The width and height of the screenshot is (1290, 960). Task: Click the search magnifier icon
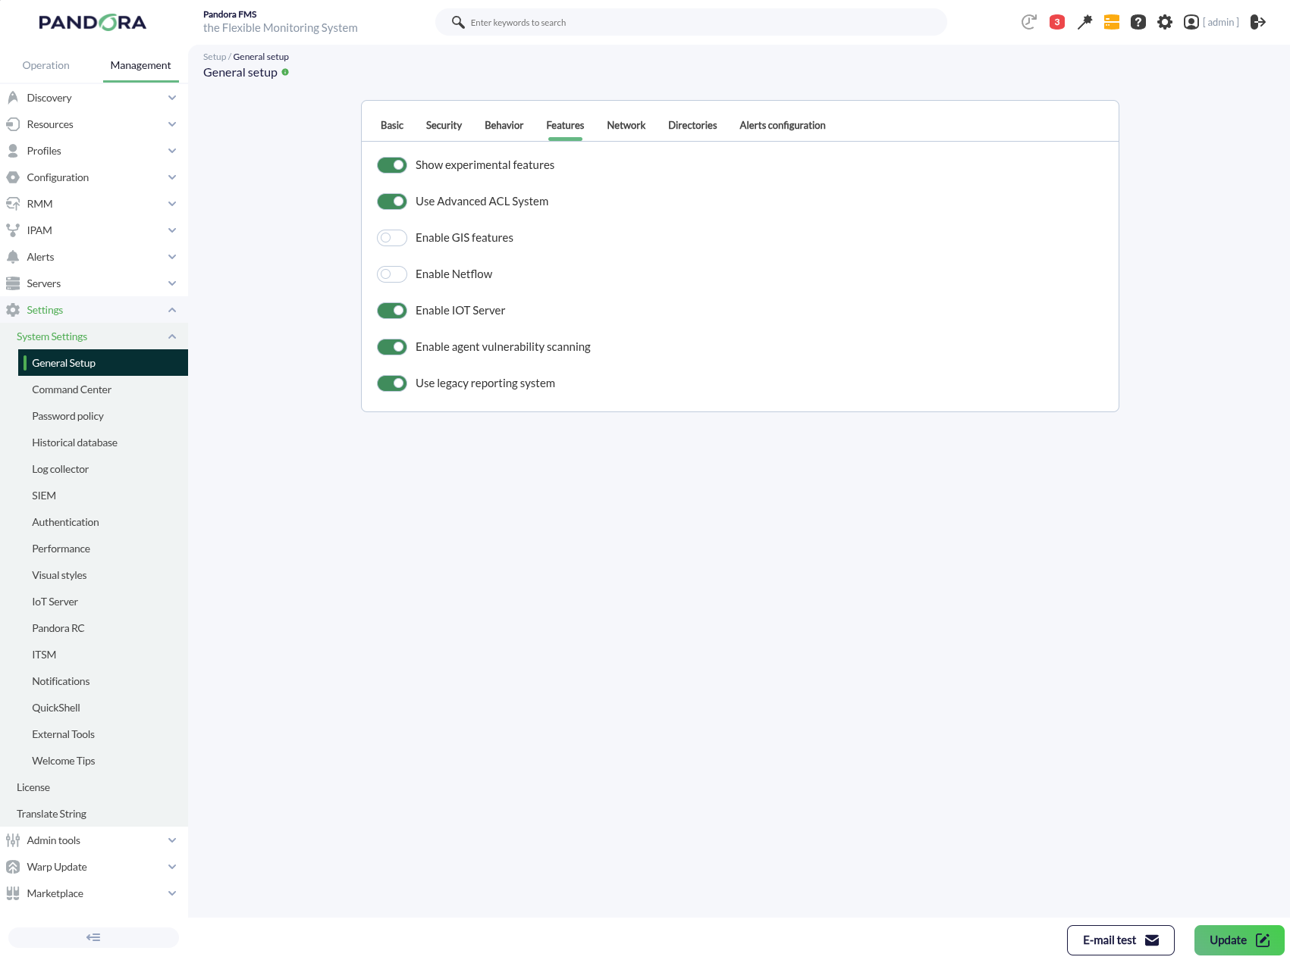458,22
